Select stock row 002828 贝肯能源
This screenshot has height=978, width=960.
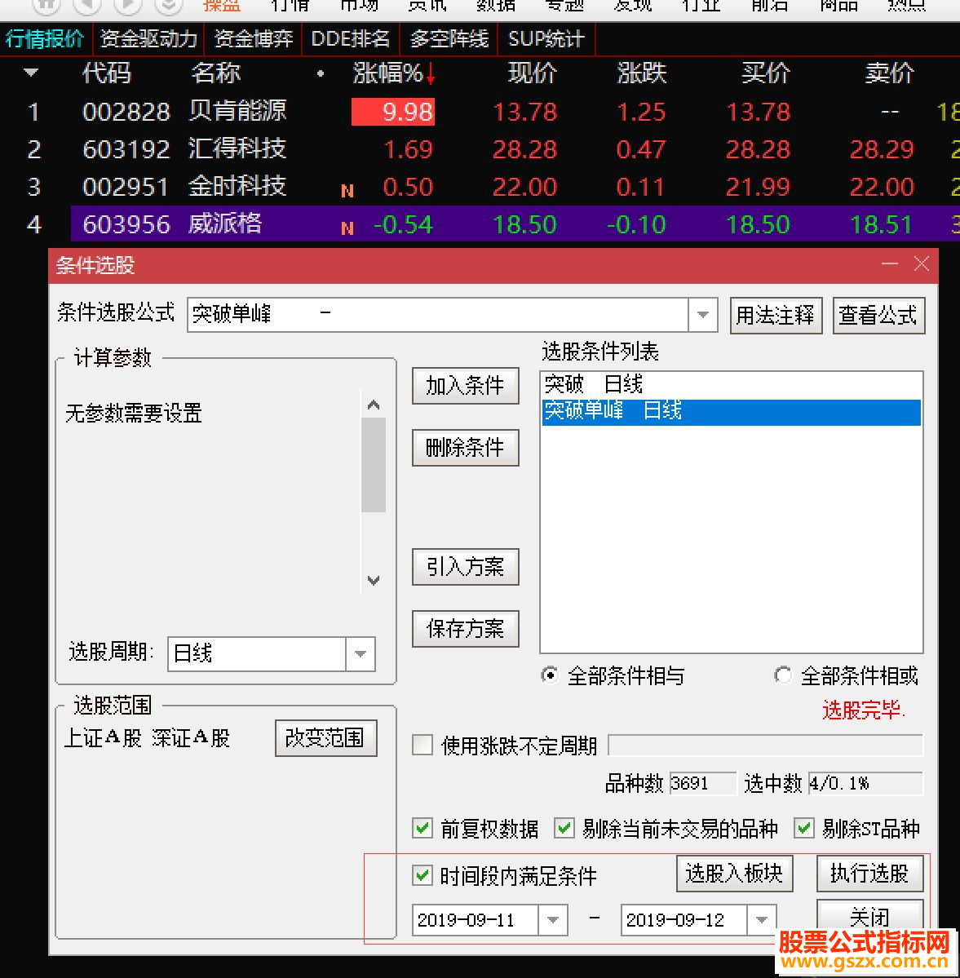(x=480, y=113)
